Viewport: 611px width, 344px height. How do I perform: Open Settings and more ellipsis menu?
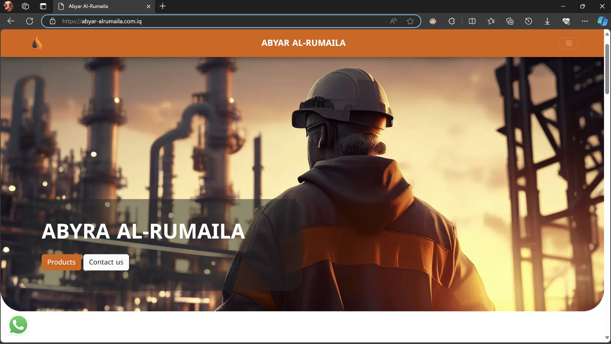click(585, 21)
